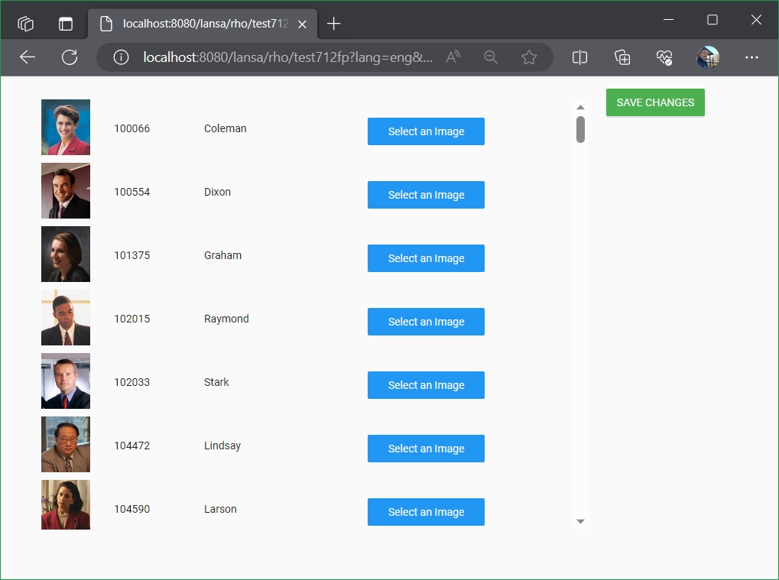Add page to favorites with star icon
Screen dimensions: 779x580
529,57
